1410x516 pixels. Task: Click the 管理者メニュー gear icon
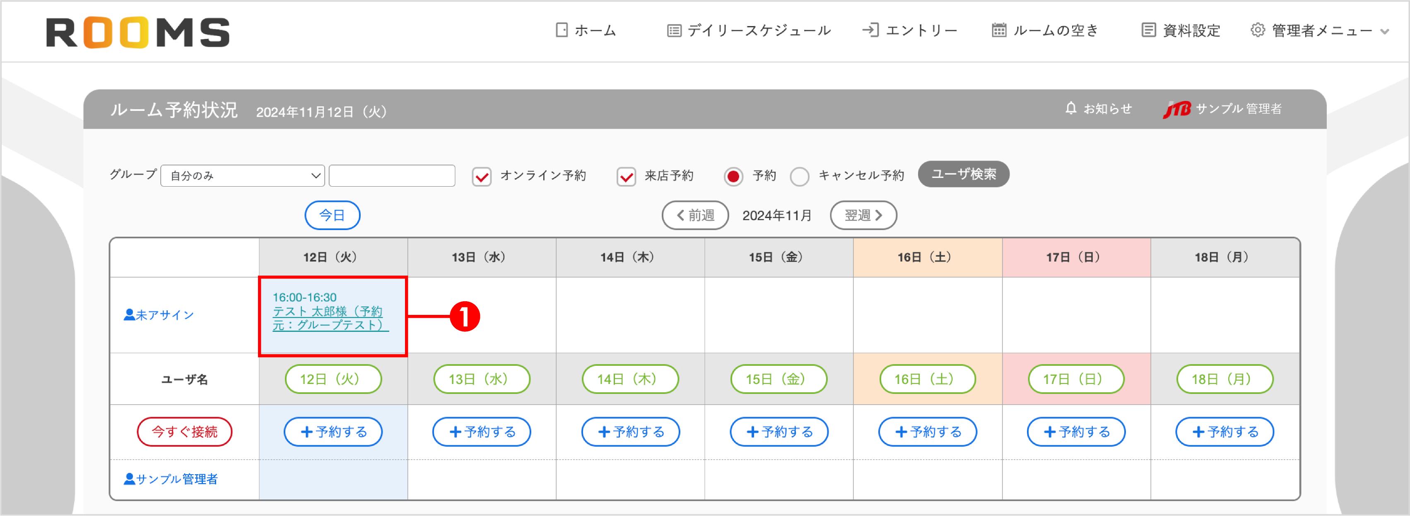(x=1257, y=30)
